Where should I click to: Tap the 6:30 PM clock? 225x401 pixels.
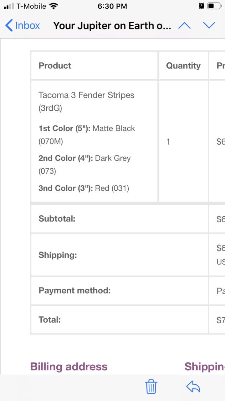tap(112, 6)
